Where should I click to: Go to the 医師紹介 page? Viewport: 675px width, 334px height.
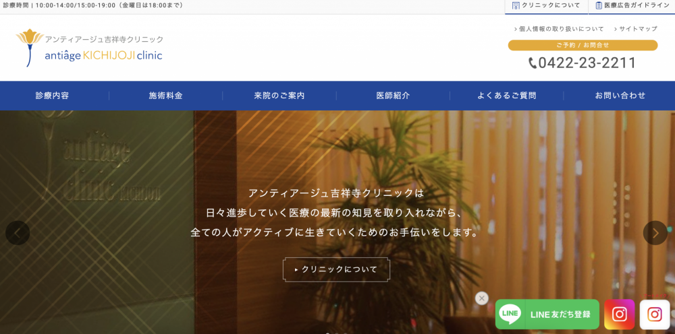tap(393, 96)
